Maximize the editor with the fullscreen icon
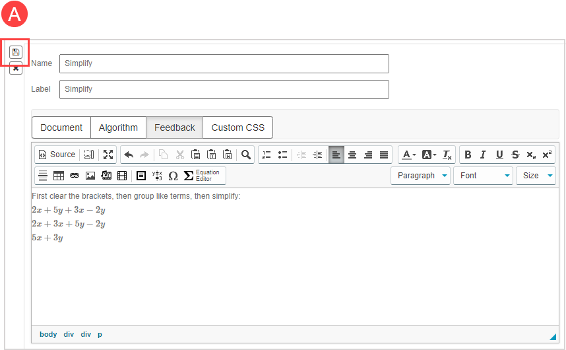Viewport: 566px width, 350px height. point(108,155)
